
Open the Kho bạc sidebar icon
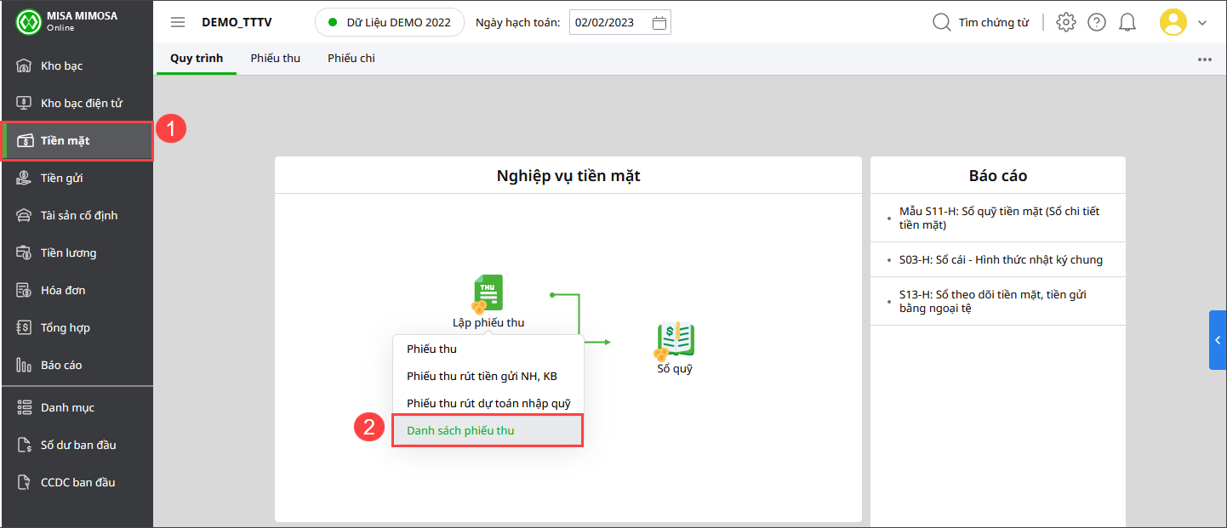click(x=24, y=66)
